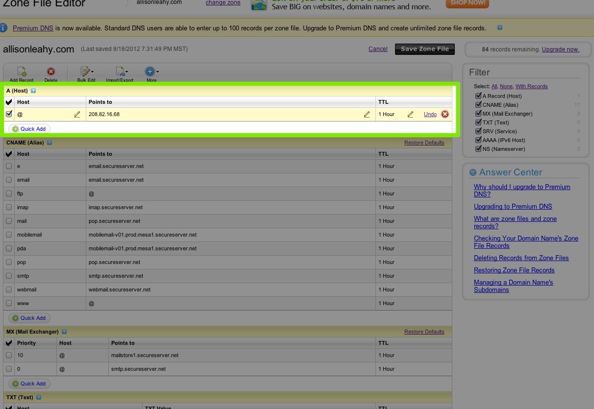The width and height of the screenshot is (594, 409).
Task: Click the SHOP NOW! banner button
Action: [468, 3]
